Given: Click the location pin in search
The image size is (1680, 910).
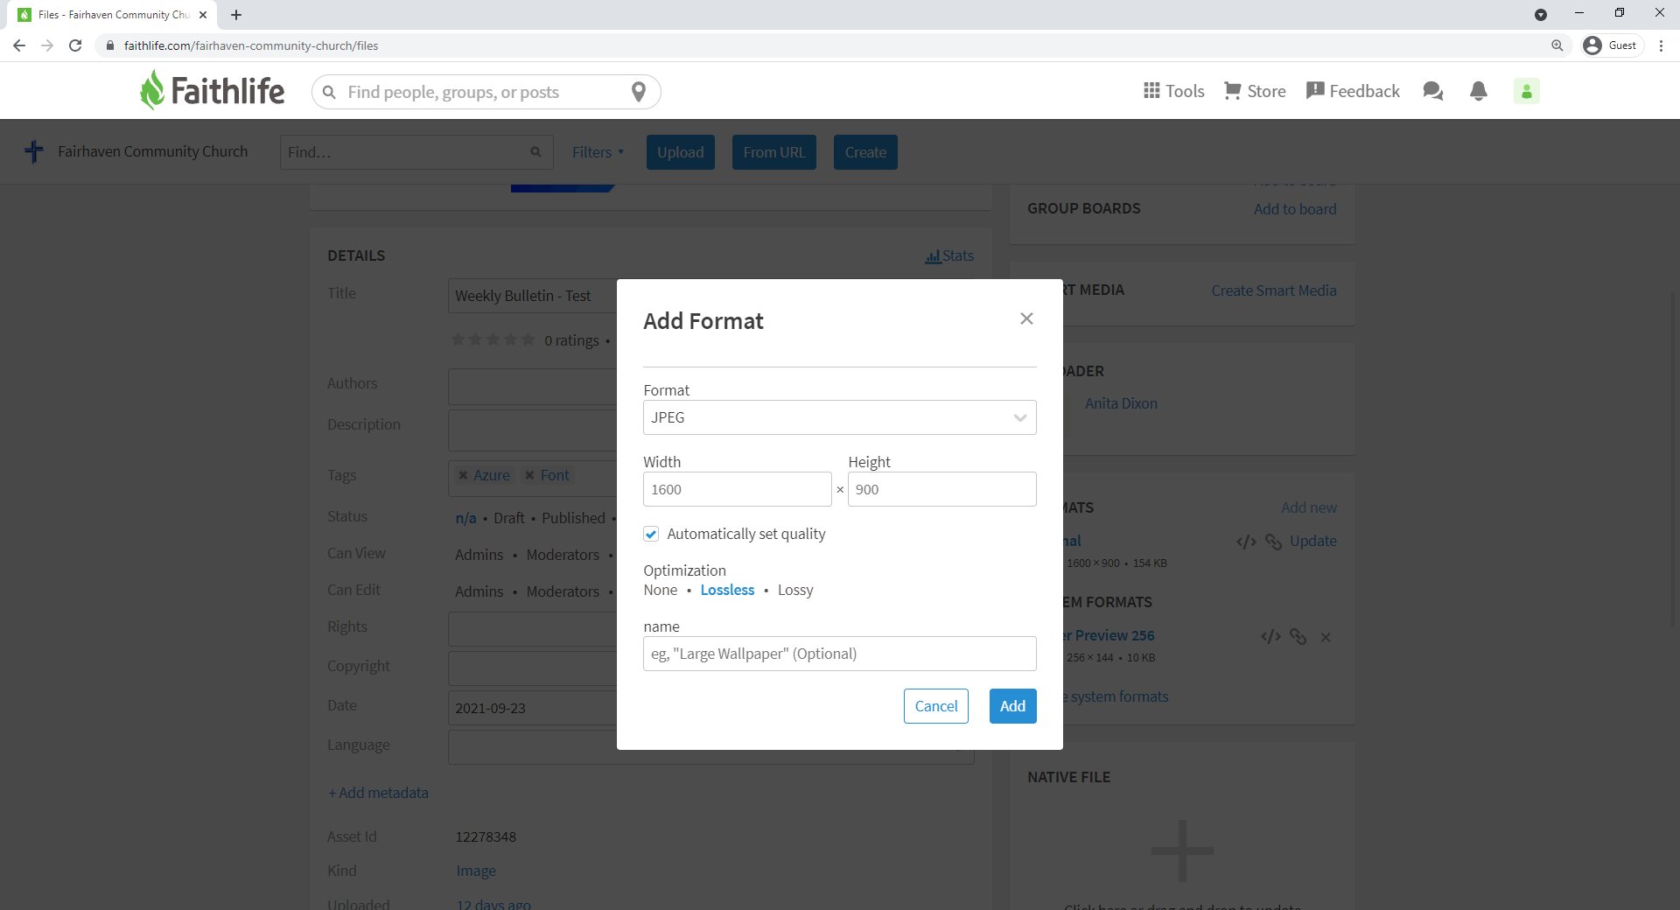Looking at the screenshot, I should coord(639,92).
